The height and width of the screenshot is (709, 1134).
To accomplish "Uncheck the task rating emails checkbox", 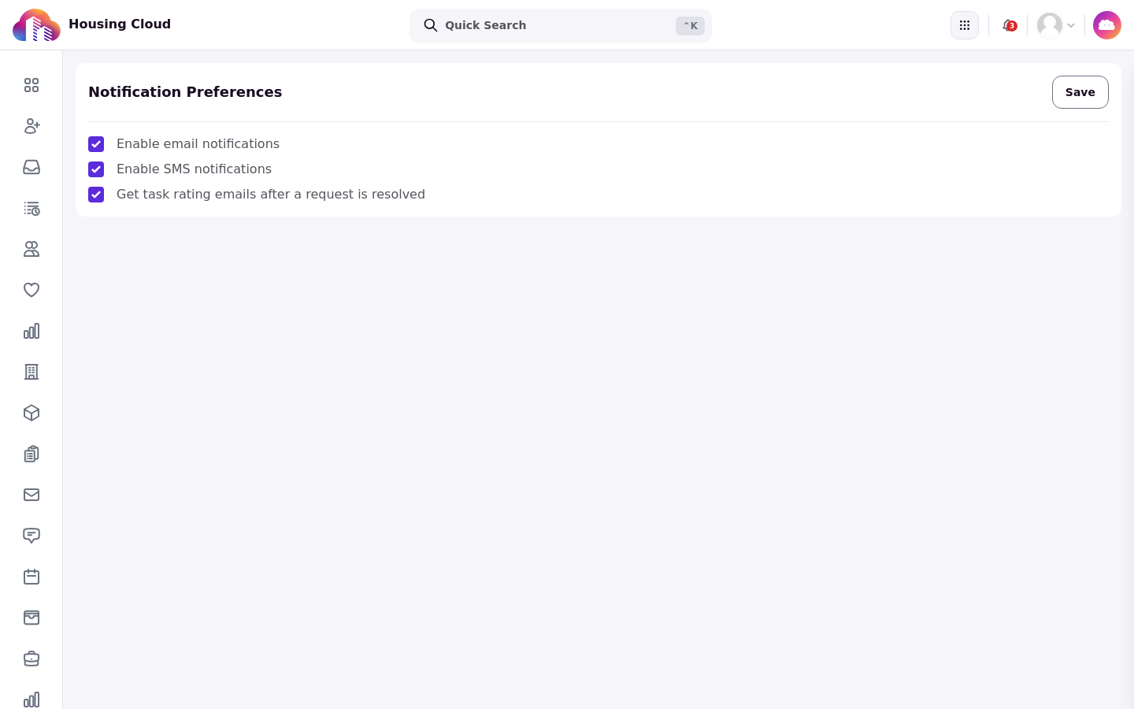I will coord(96,195).
